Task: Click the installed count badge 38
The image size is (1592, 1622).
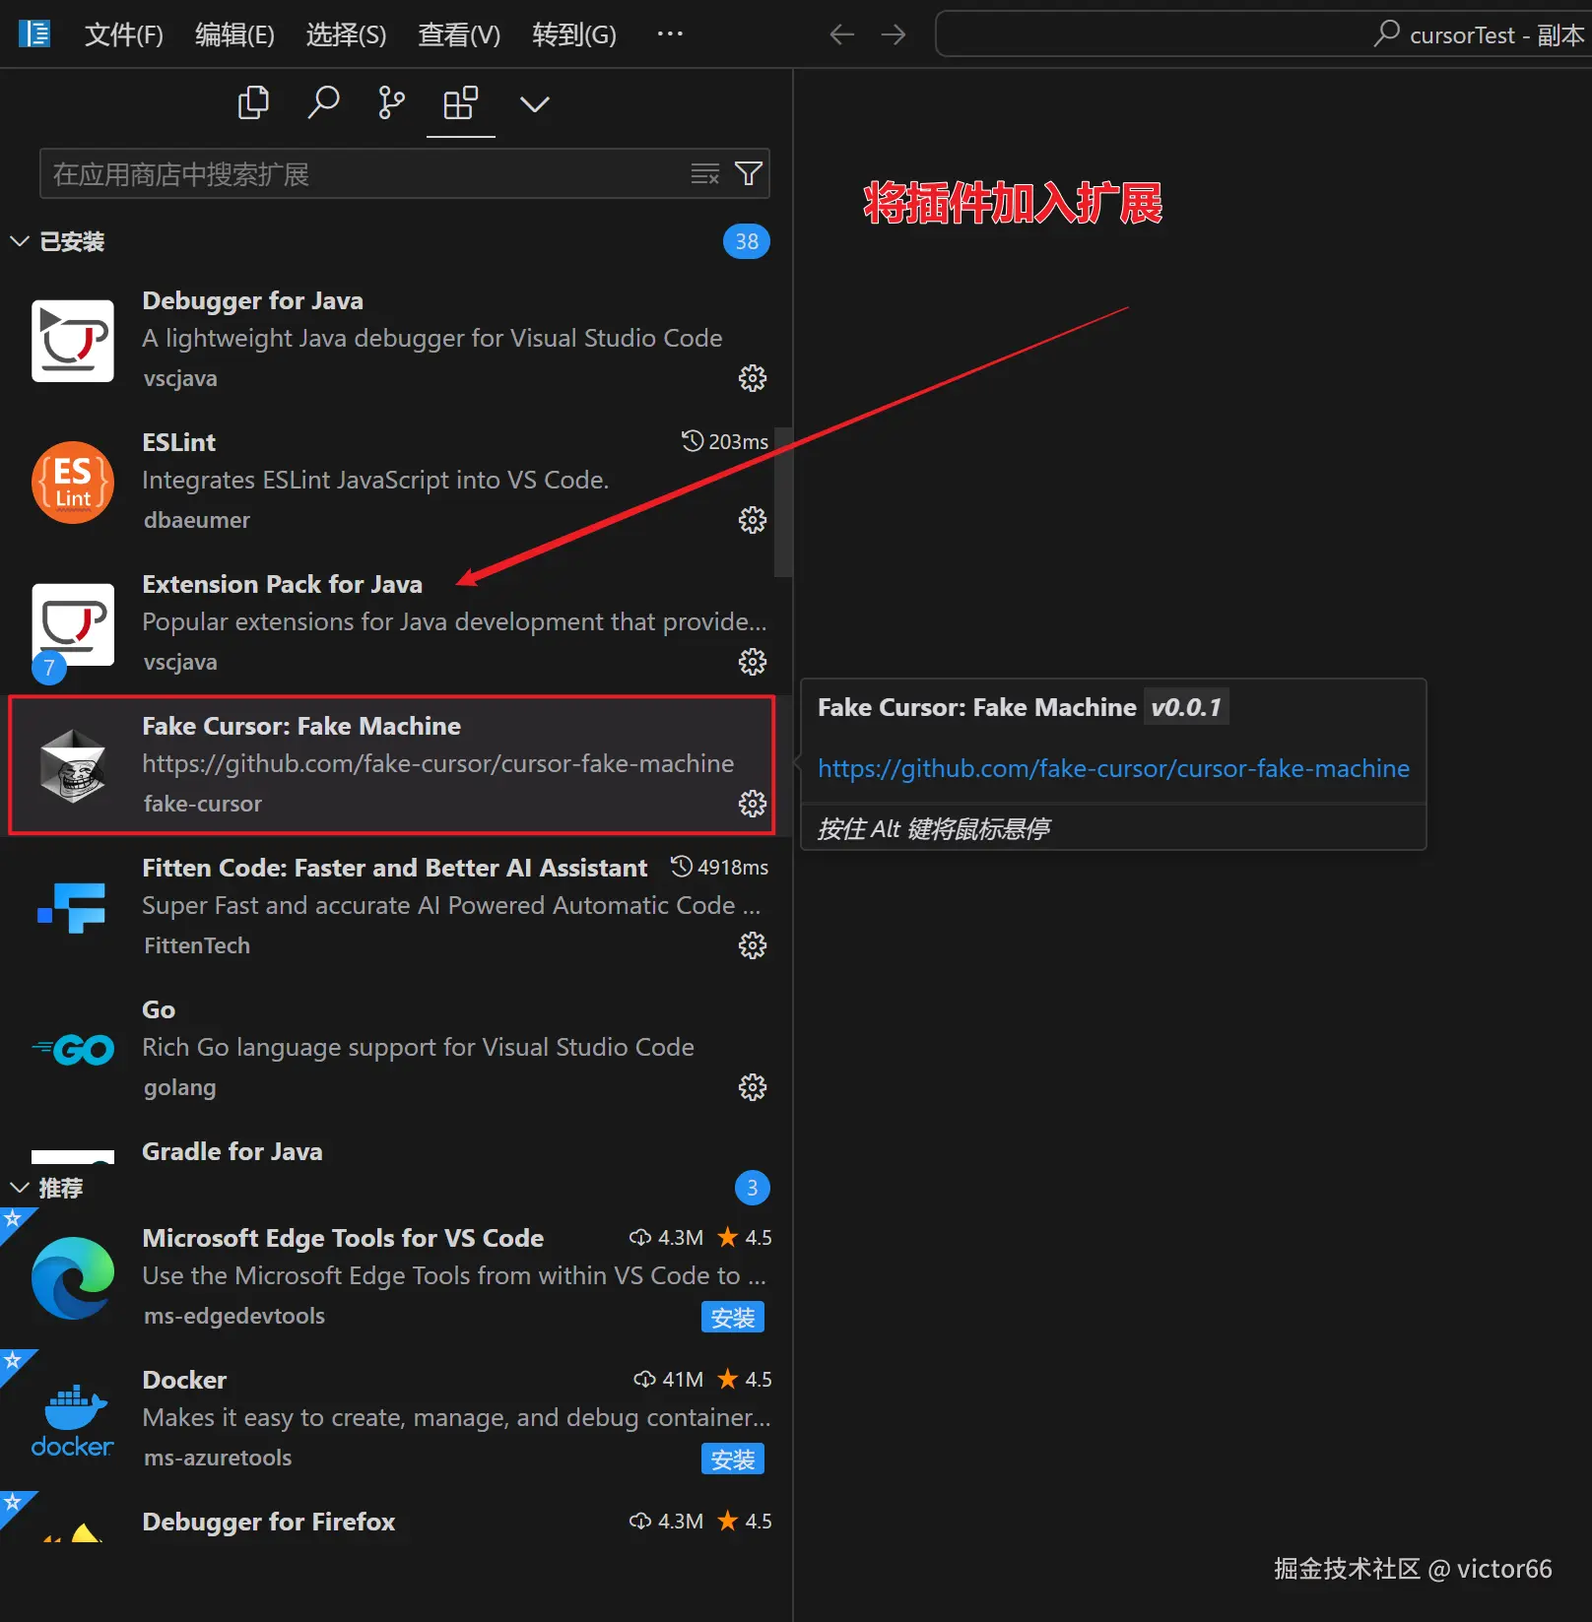Action: [747, 241]
